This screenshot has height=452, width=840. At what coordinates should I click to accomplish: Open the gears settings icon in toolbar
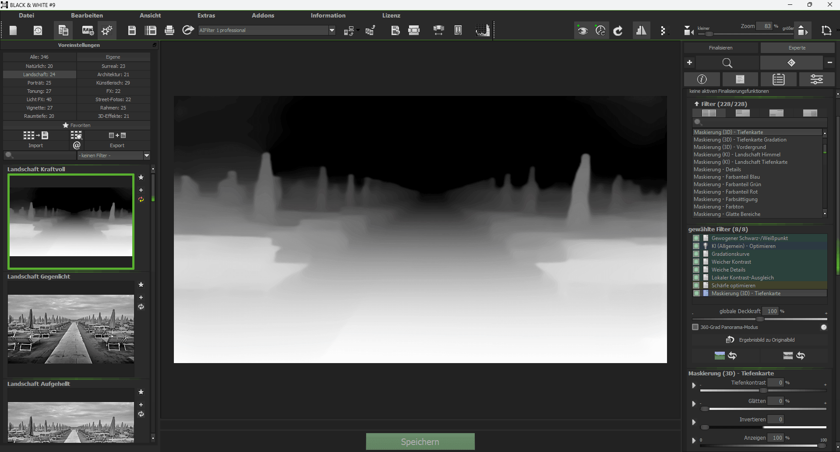(107, 30)
